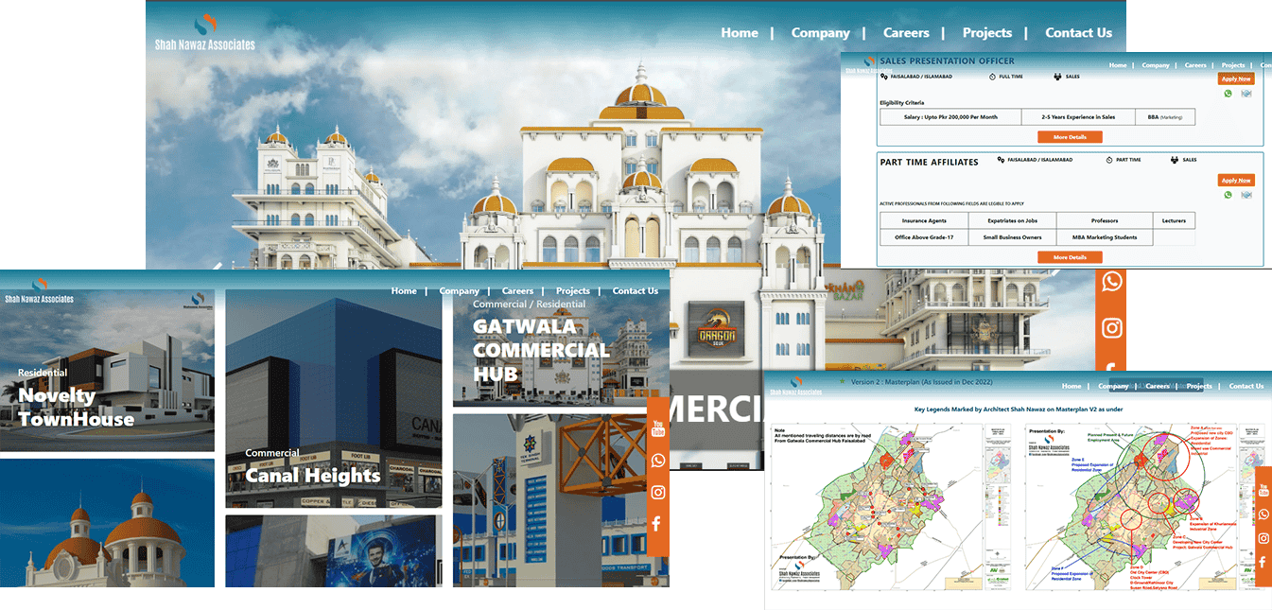Click WhatsApp icon in Part Time Affiliates card
1272x610 pixels.
(x=1228, y=195)
